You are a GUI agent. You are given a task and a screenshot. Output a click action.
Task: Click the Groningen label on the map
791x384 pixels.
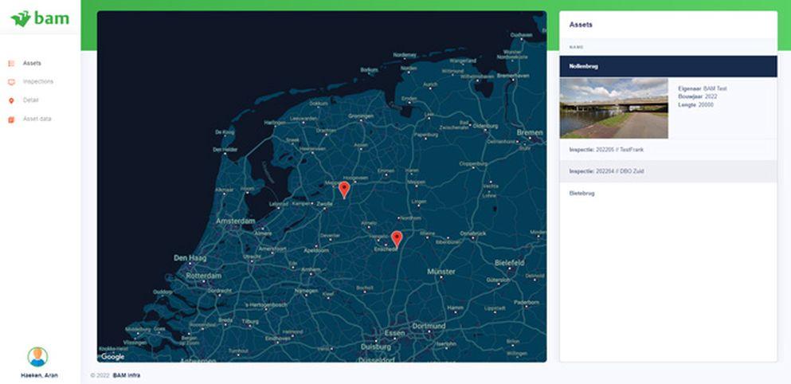361,116
